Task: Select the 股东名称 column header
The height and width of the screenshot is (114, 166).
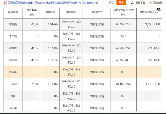Action: click(x=13, y=12)
